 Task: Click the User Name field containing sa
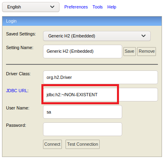pyautogui.click(x=82, y=112)
